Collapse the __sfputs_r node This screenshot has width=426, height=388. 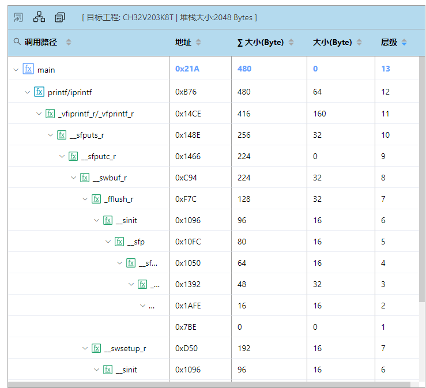point(51,135)
